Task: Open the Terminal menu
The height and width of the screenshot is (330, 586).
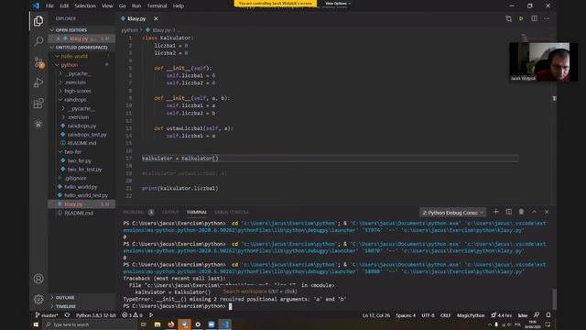Action: coord(157,6)
